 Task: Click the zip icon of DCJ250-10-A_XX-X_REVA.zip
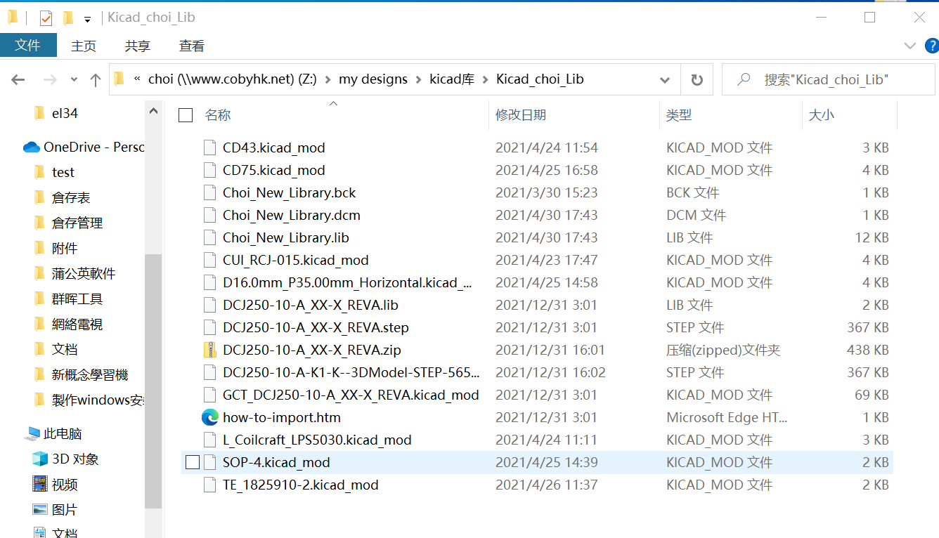pyautogui.click(x=209, y=350)
